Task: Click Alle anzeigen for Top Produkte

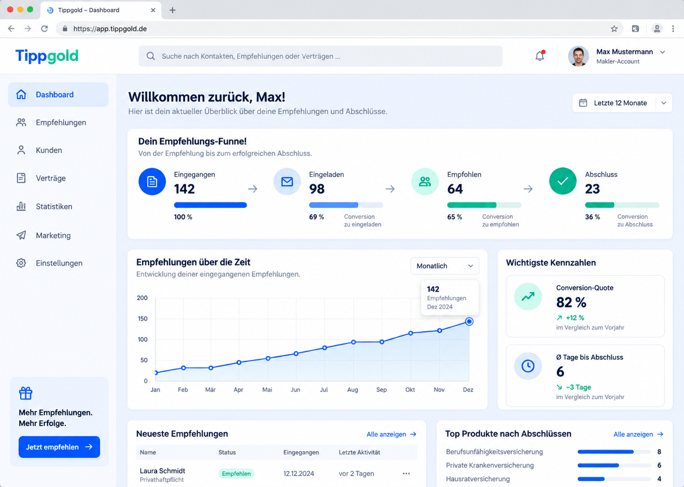Action: [639, 435]
